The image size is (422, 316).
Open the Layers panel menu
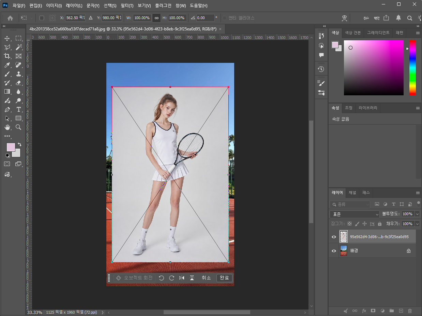click(x=418, y=193)
